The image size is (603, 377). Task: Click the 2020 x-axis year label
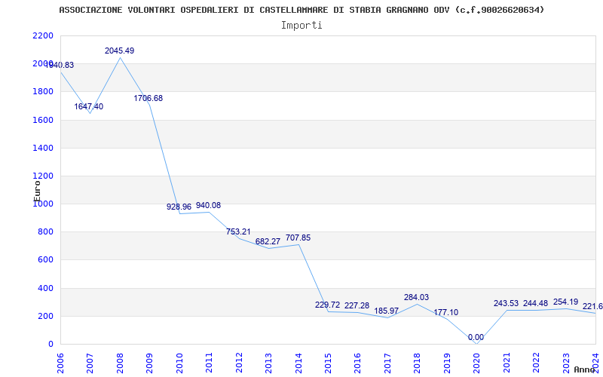pos(476,363)
